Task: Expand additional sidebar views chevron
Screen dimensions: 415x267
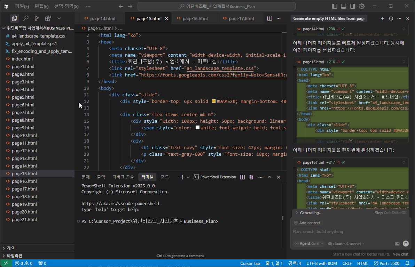Action: click(59, 18)
